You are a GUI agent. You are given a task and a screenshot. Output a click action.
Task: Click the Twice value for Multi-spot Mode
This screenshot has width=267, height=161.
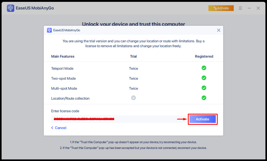[x=133, y=89]
